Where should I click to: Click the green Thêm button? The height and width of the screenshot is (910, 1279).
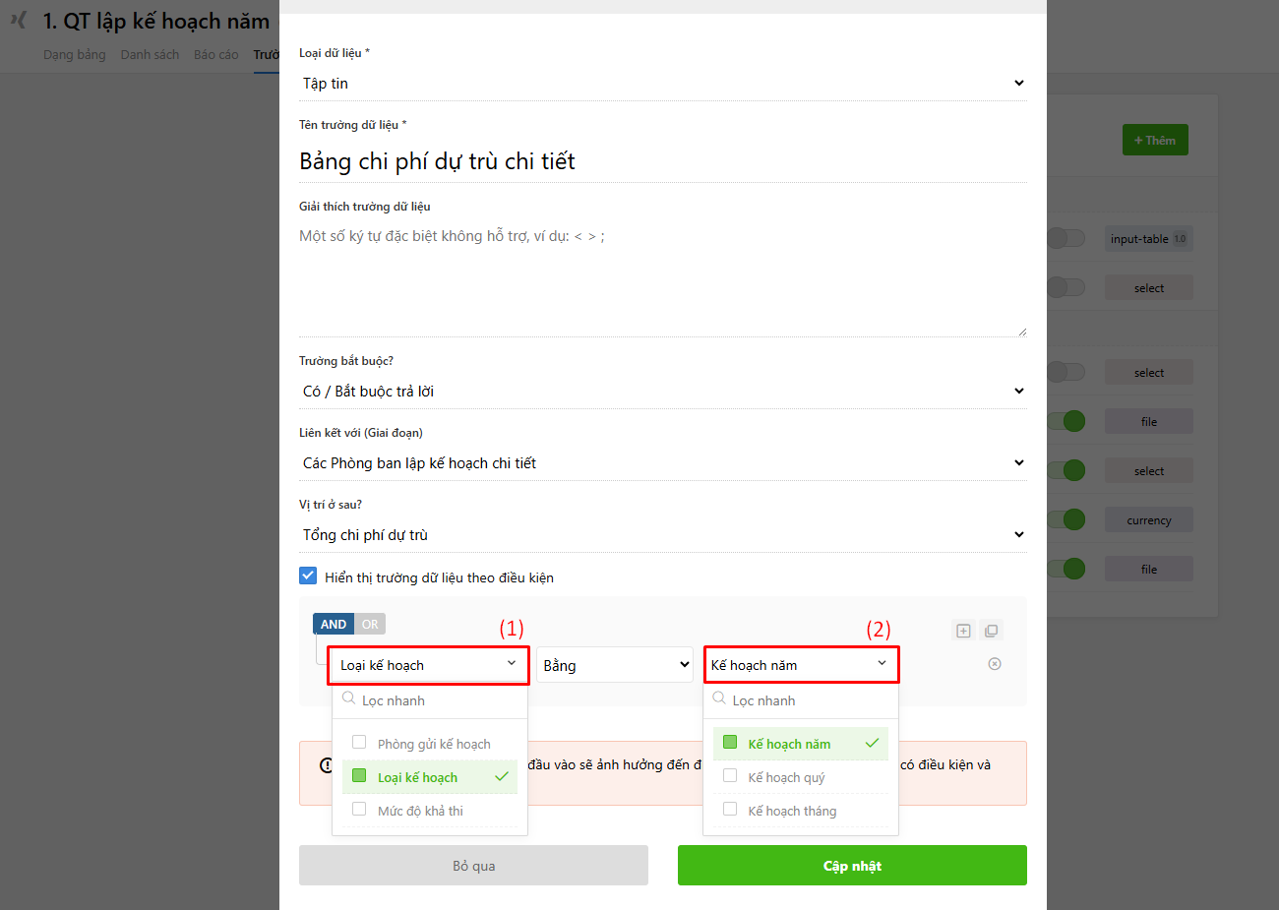(1155, 140)
